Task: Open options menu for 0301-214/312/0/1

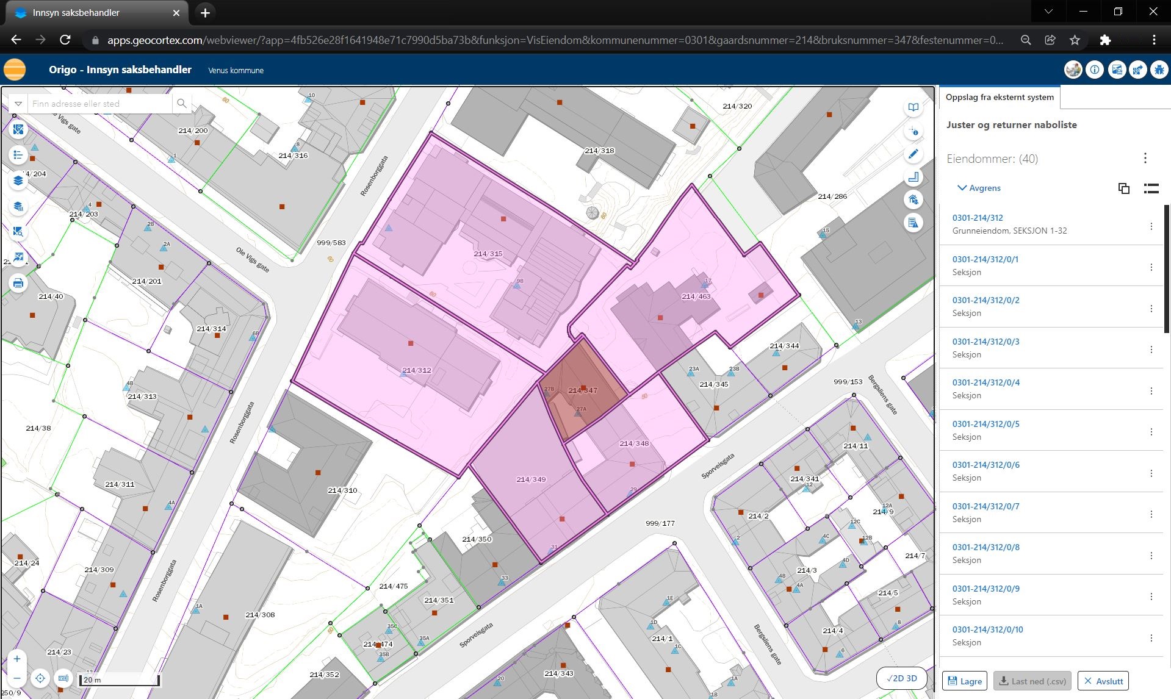Action: coord(1151,267)
